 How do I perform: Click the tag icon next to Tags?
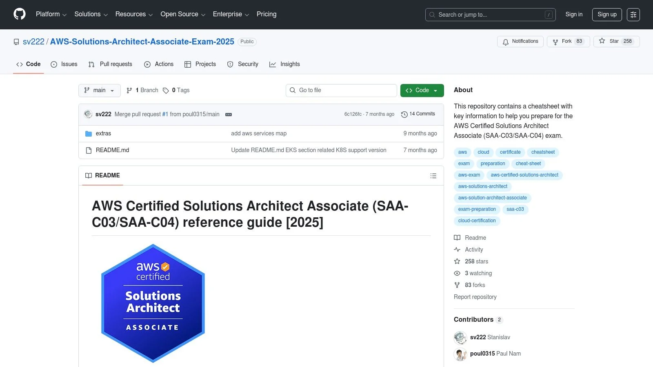pos(166,91)
